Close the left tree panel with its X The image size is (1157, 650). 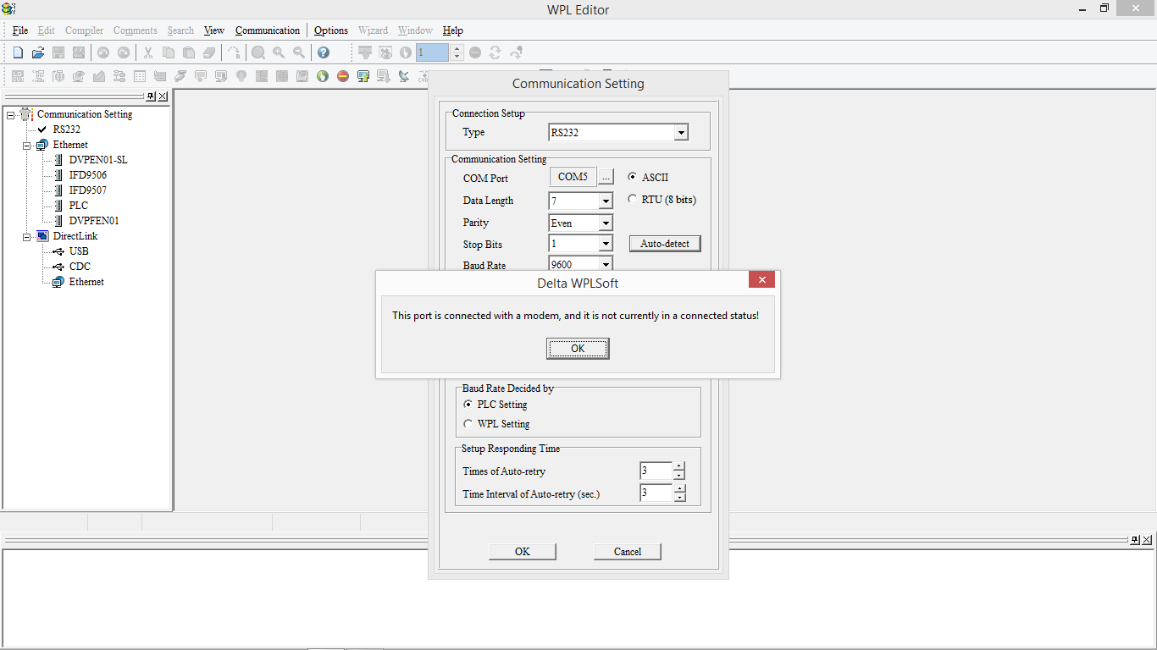(x=163, y=96)
